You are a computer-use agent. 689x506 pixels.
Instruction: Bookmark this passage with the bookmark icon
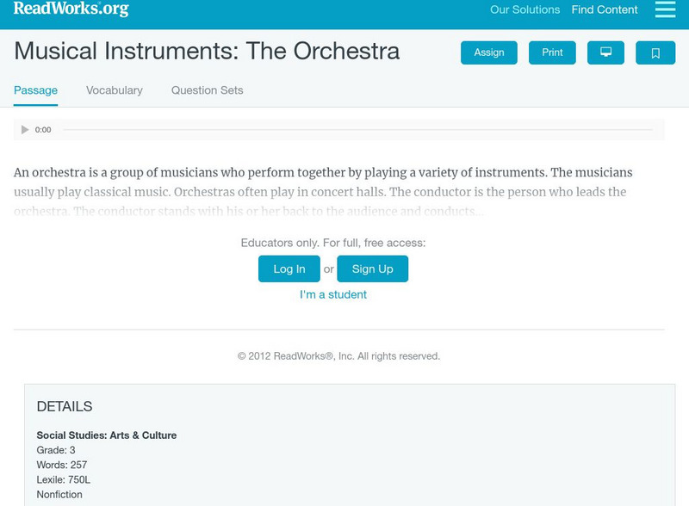655,53
